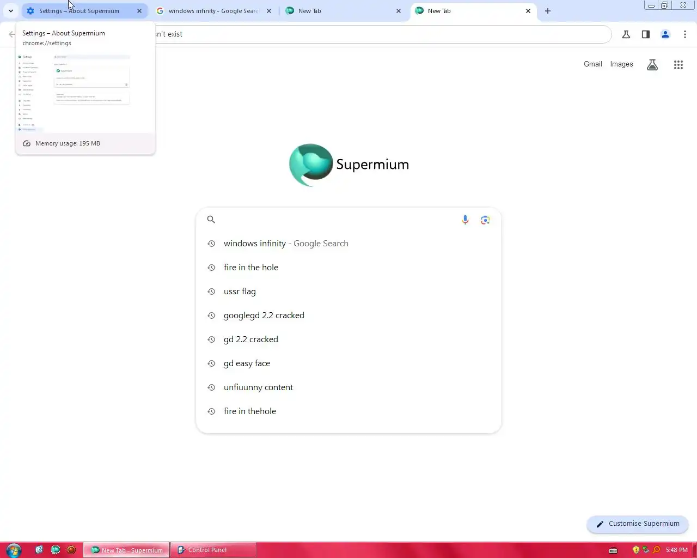This screenshot has height=558, width=697.
Task: Click the yellow security shield tray icon
Action: 635,550
